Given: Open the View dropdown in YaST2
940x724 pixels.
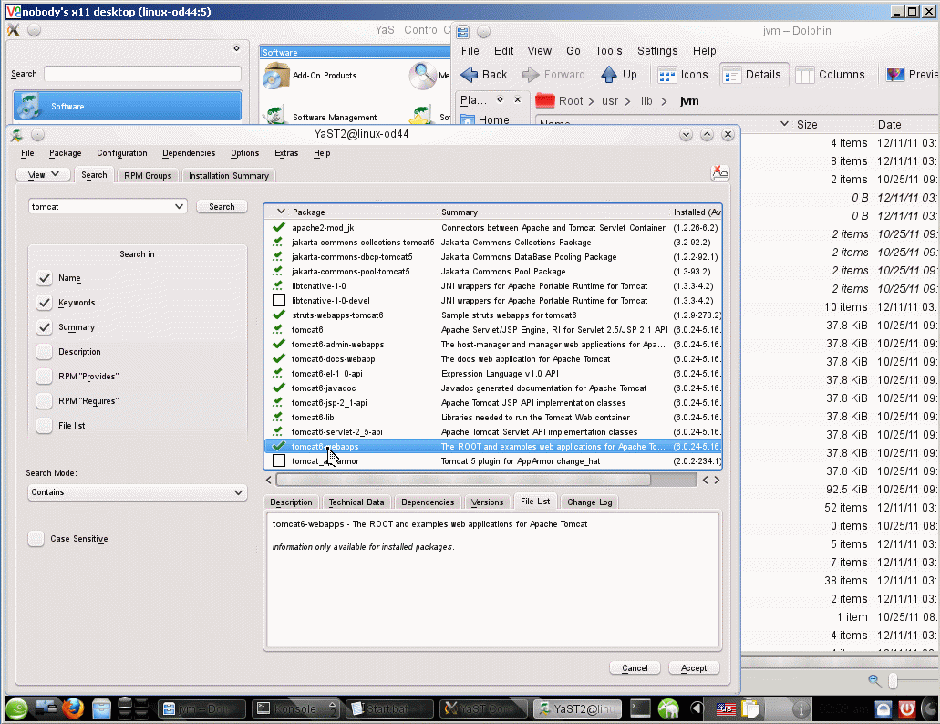Looking at the screenshot, I should [x=43, y=174].
